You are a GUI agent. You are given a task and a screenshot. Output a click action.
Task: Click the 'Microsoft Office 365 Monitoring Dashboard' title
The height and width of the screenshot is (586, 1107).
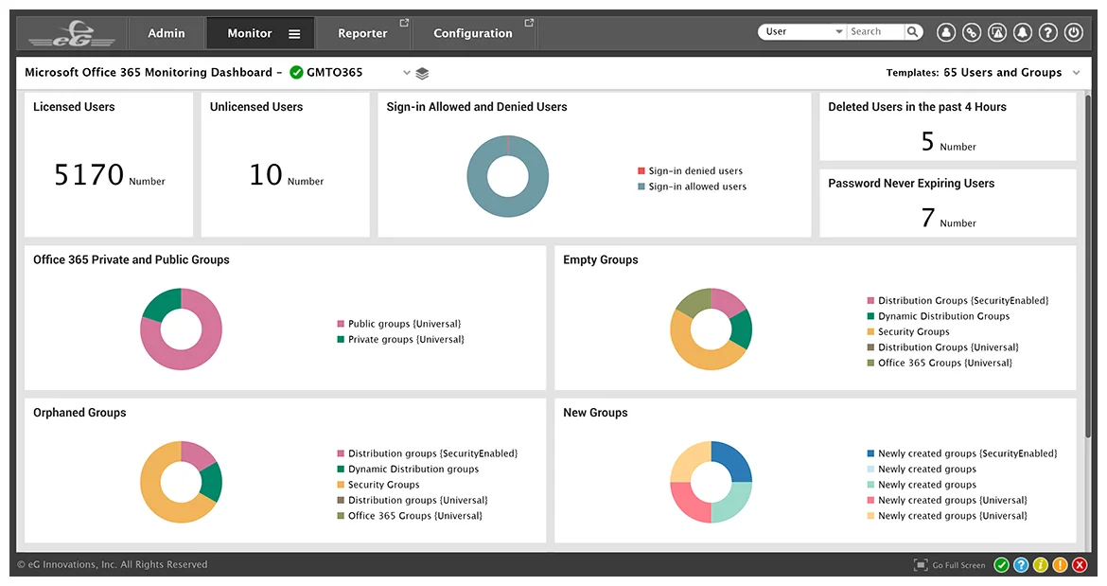point(149,72)
